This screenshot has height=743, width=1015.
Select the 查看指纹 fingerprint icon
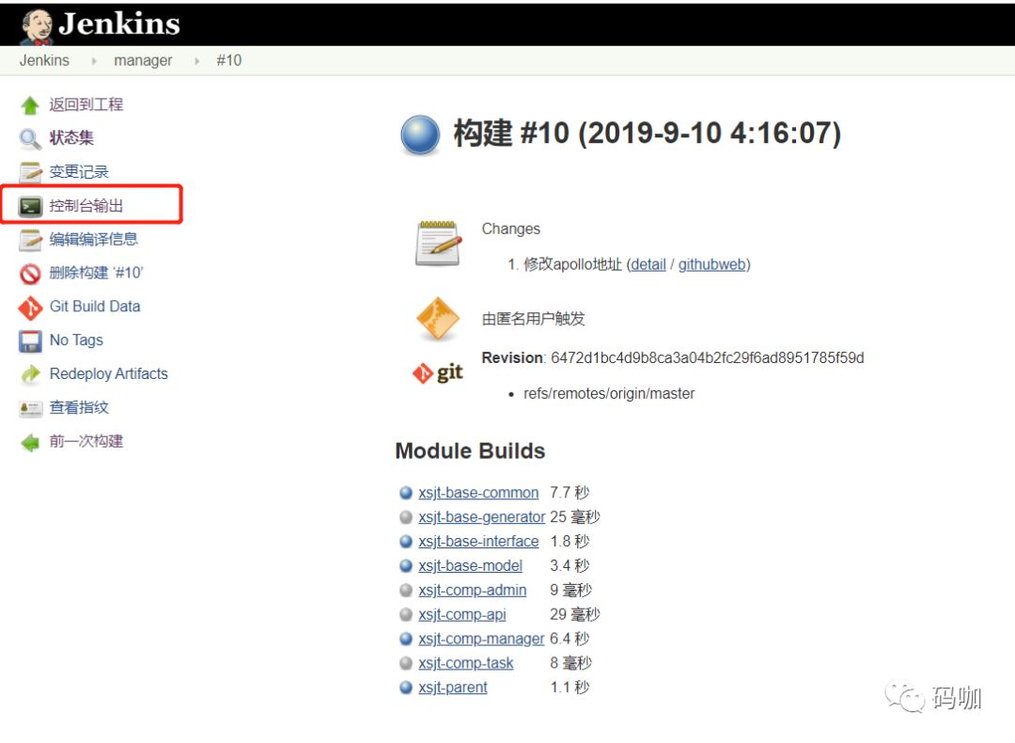29,407
